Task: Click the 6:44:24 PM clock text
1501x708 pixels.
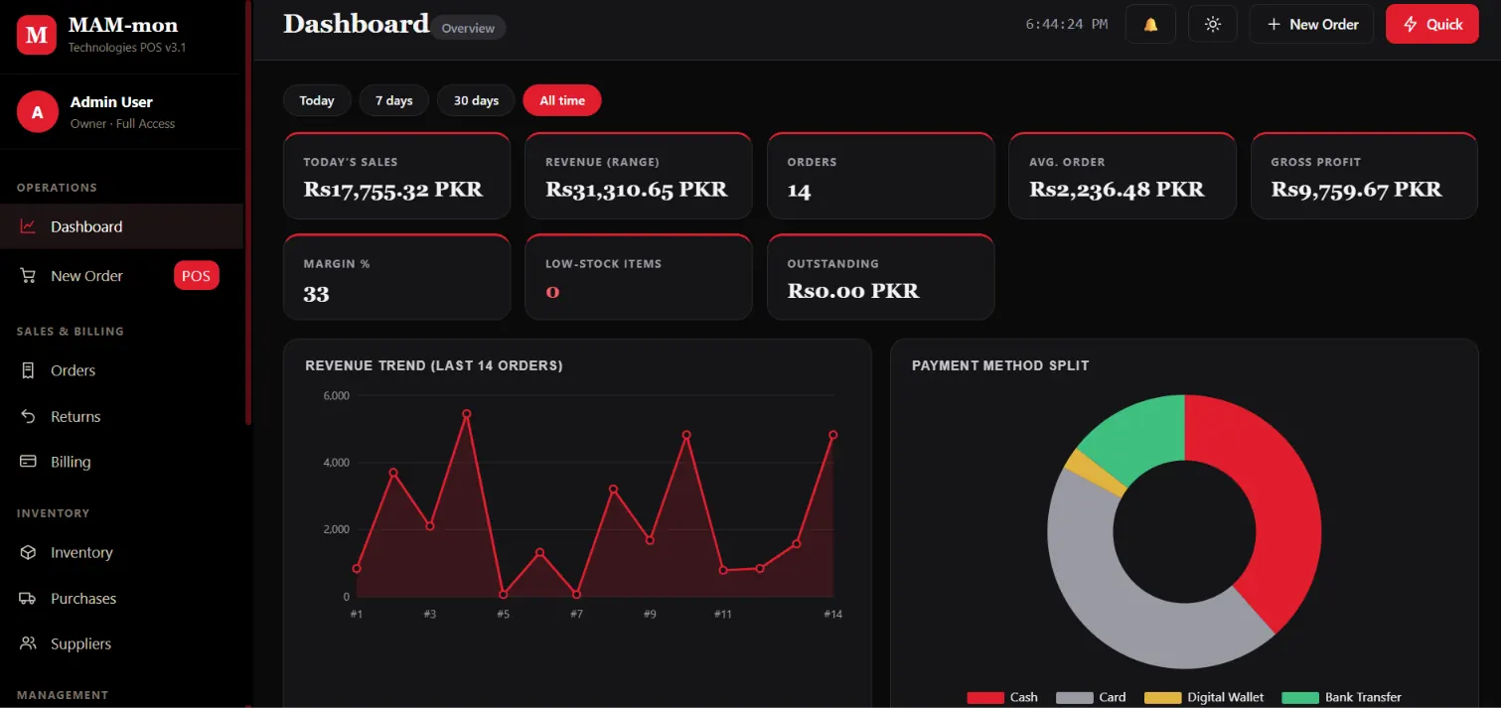Action: coord(1066,24)
